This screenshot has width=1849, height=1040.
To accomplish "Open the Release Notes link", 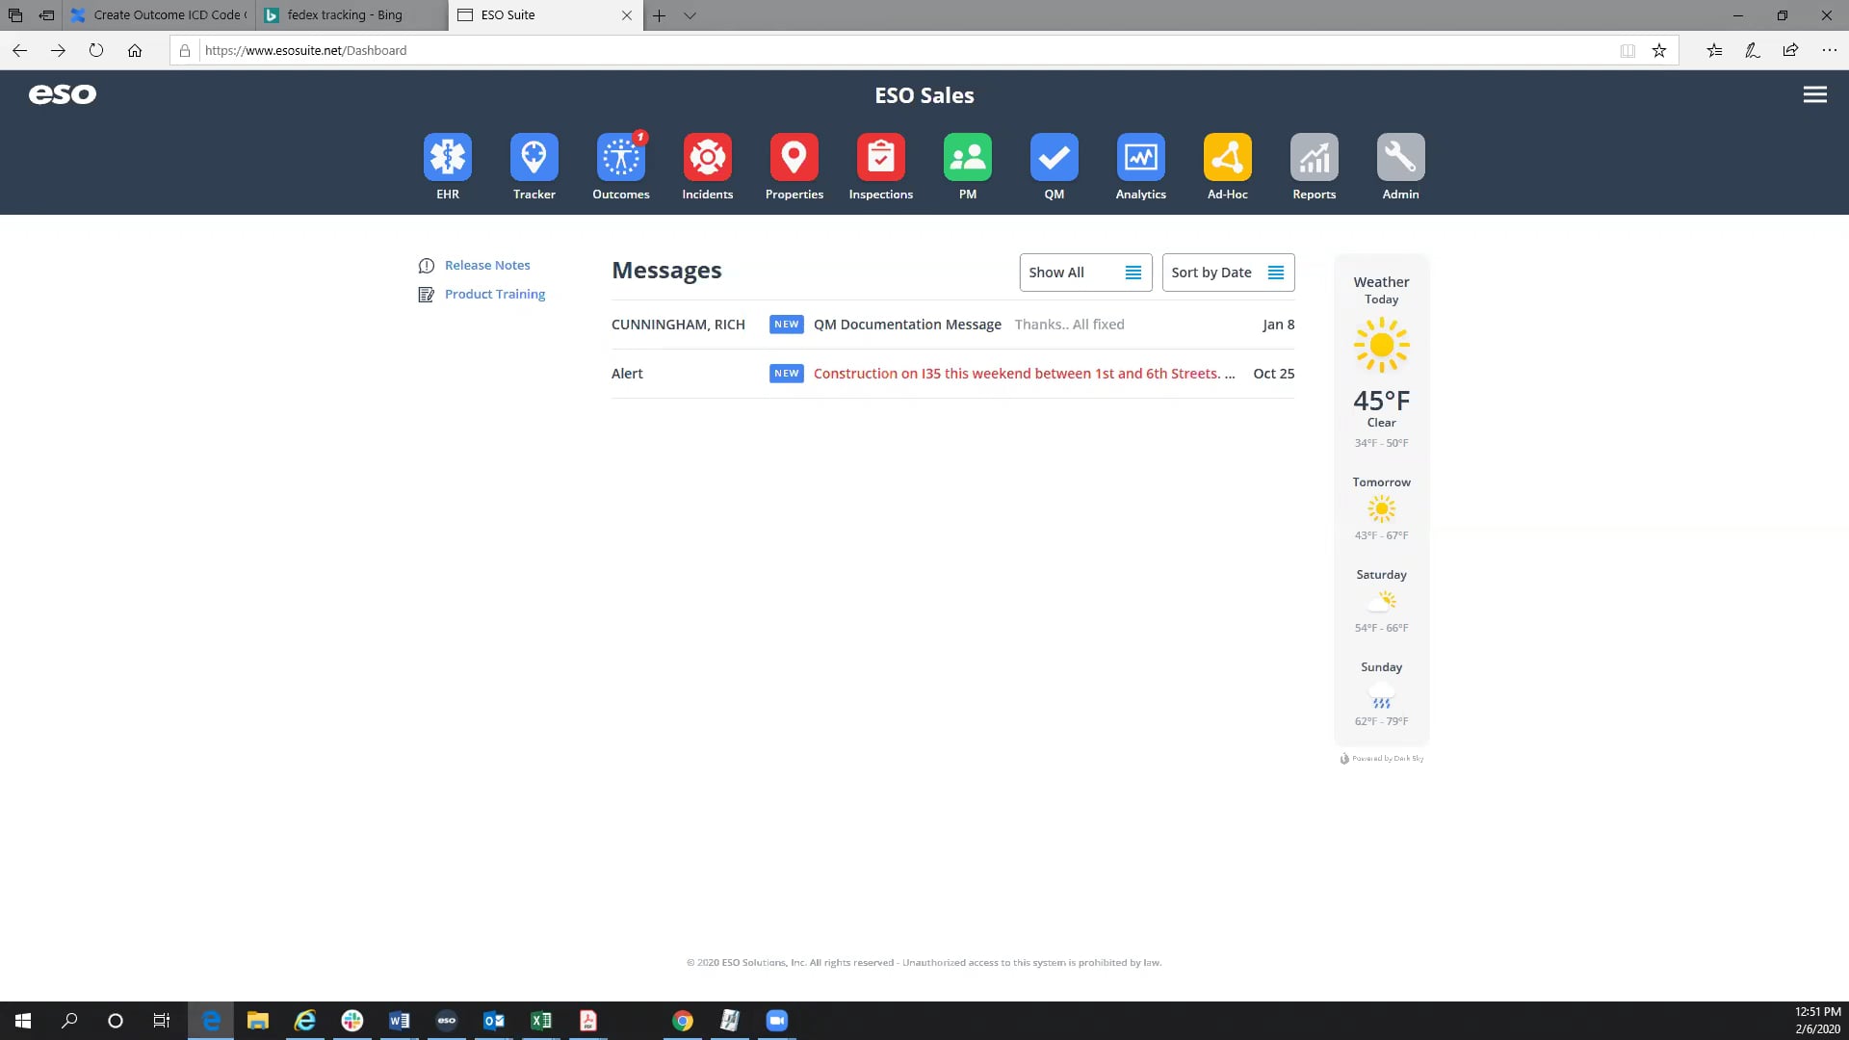I will point(487,265).
